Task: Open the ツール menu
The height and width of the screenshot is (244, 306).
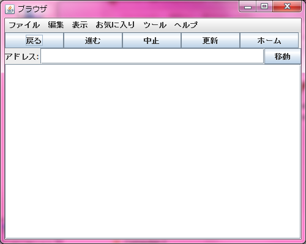Action: [x=155, y=25]
